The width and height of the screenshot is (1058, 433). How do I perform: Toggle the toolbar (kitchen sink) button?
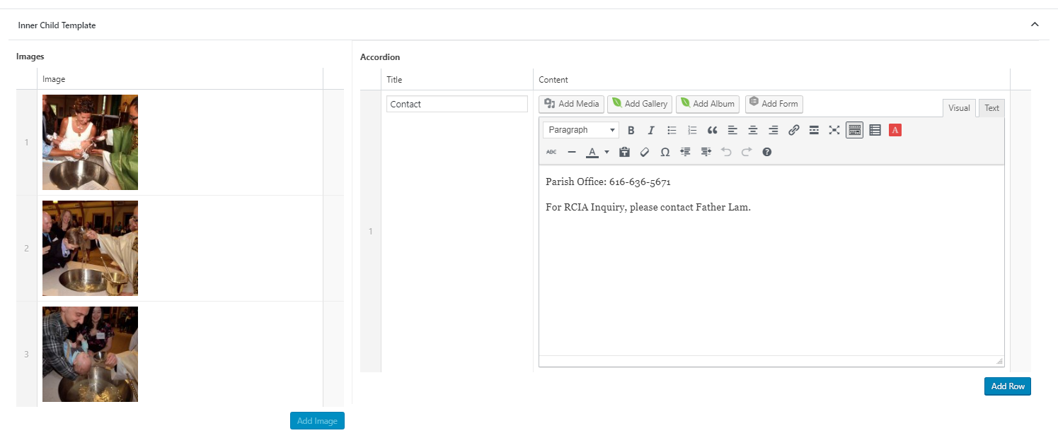click(854, 130)
